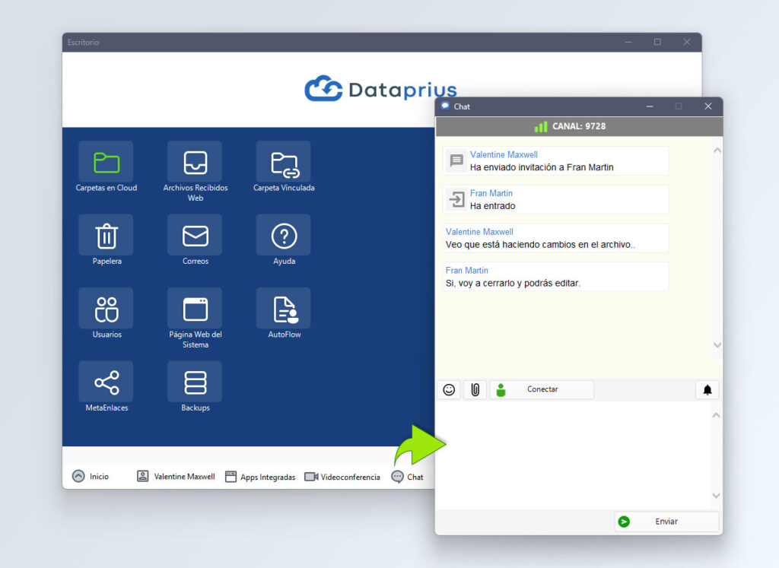Click the green signal strength icon

click(541, 127)
